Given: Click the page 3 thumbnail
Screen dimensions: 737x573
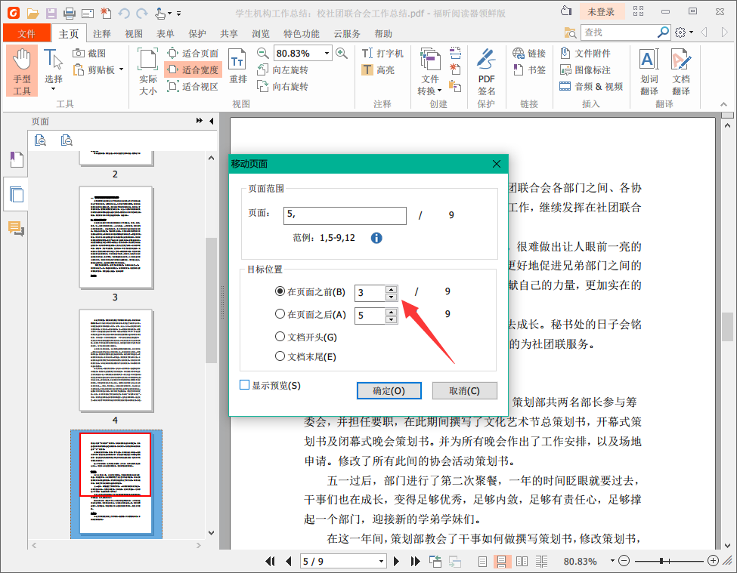Looking at the screenshot, I should pyautogui.click(x=116, y=237).
